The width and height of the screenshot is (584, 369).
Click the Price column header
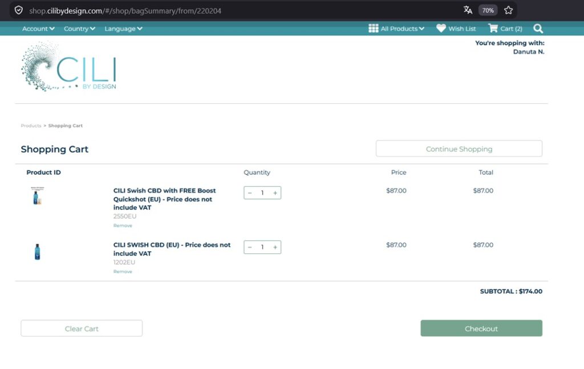coord(399,172)
